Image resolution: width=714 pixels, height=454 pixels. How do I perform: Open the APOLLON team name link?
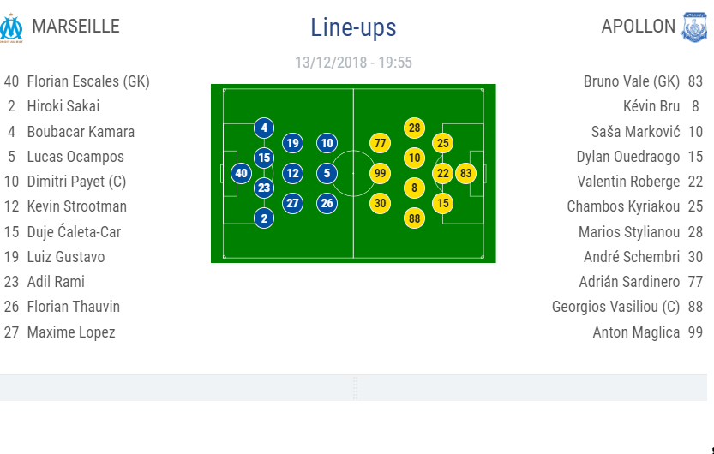(639, 27)
